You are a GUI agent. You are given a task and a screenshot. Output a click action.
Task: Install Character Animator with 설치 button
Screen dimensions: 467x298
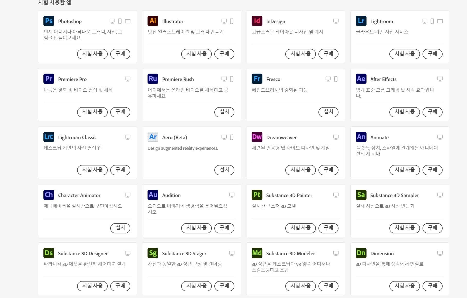(120, 228)
